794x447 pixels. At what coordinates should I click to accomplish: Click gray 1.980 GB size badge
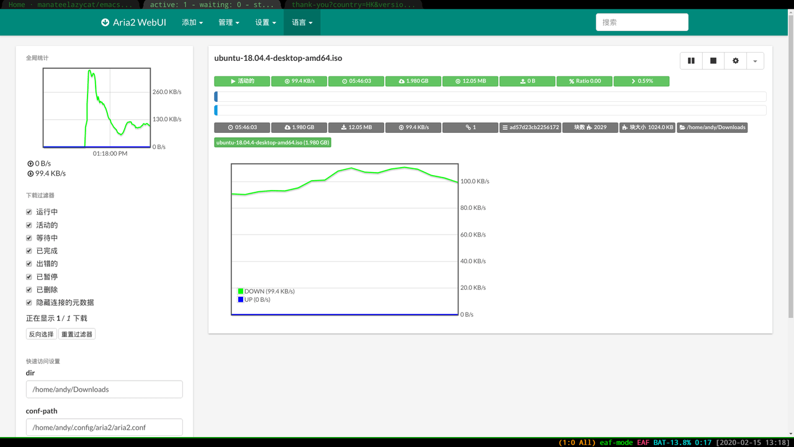pos(299,127)
